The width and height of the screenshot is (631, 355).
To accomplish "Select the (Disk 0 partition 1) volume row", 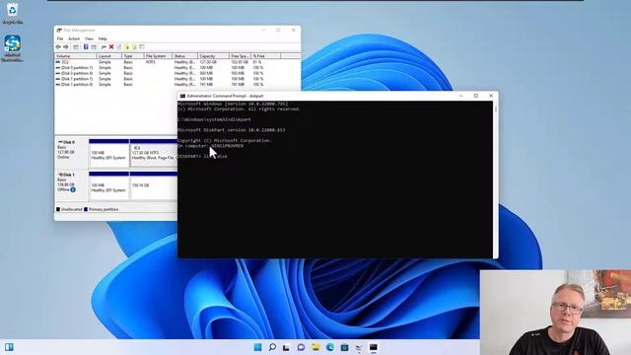I will point(177,68).
